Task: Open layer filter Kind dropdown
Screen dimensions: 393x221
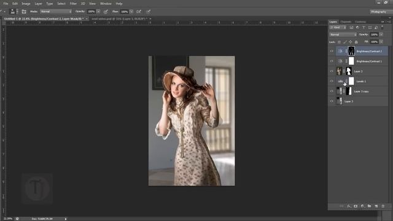Action: (338, 27)
